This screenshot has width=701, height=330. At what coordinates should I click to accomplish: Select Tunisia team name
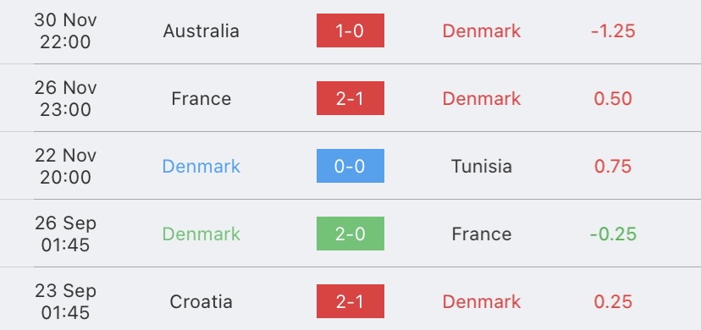click(482, 166)
